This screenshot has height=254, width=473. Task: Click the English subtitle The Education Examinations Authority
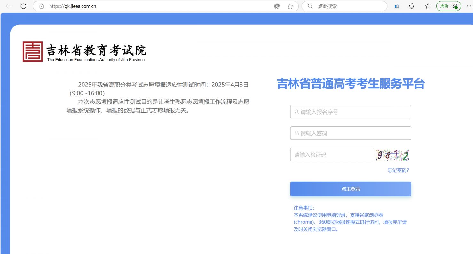[96, 60]
